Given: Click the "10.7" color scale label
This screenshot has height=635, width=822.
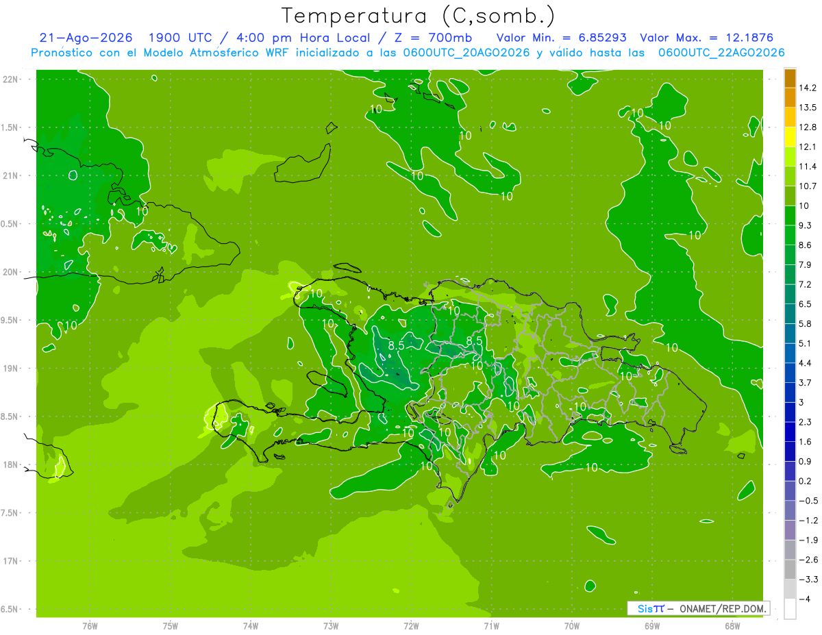Looking at the screenshot, I should coord(808,186).
